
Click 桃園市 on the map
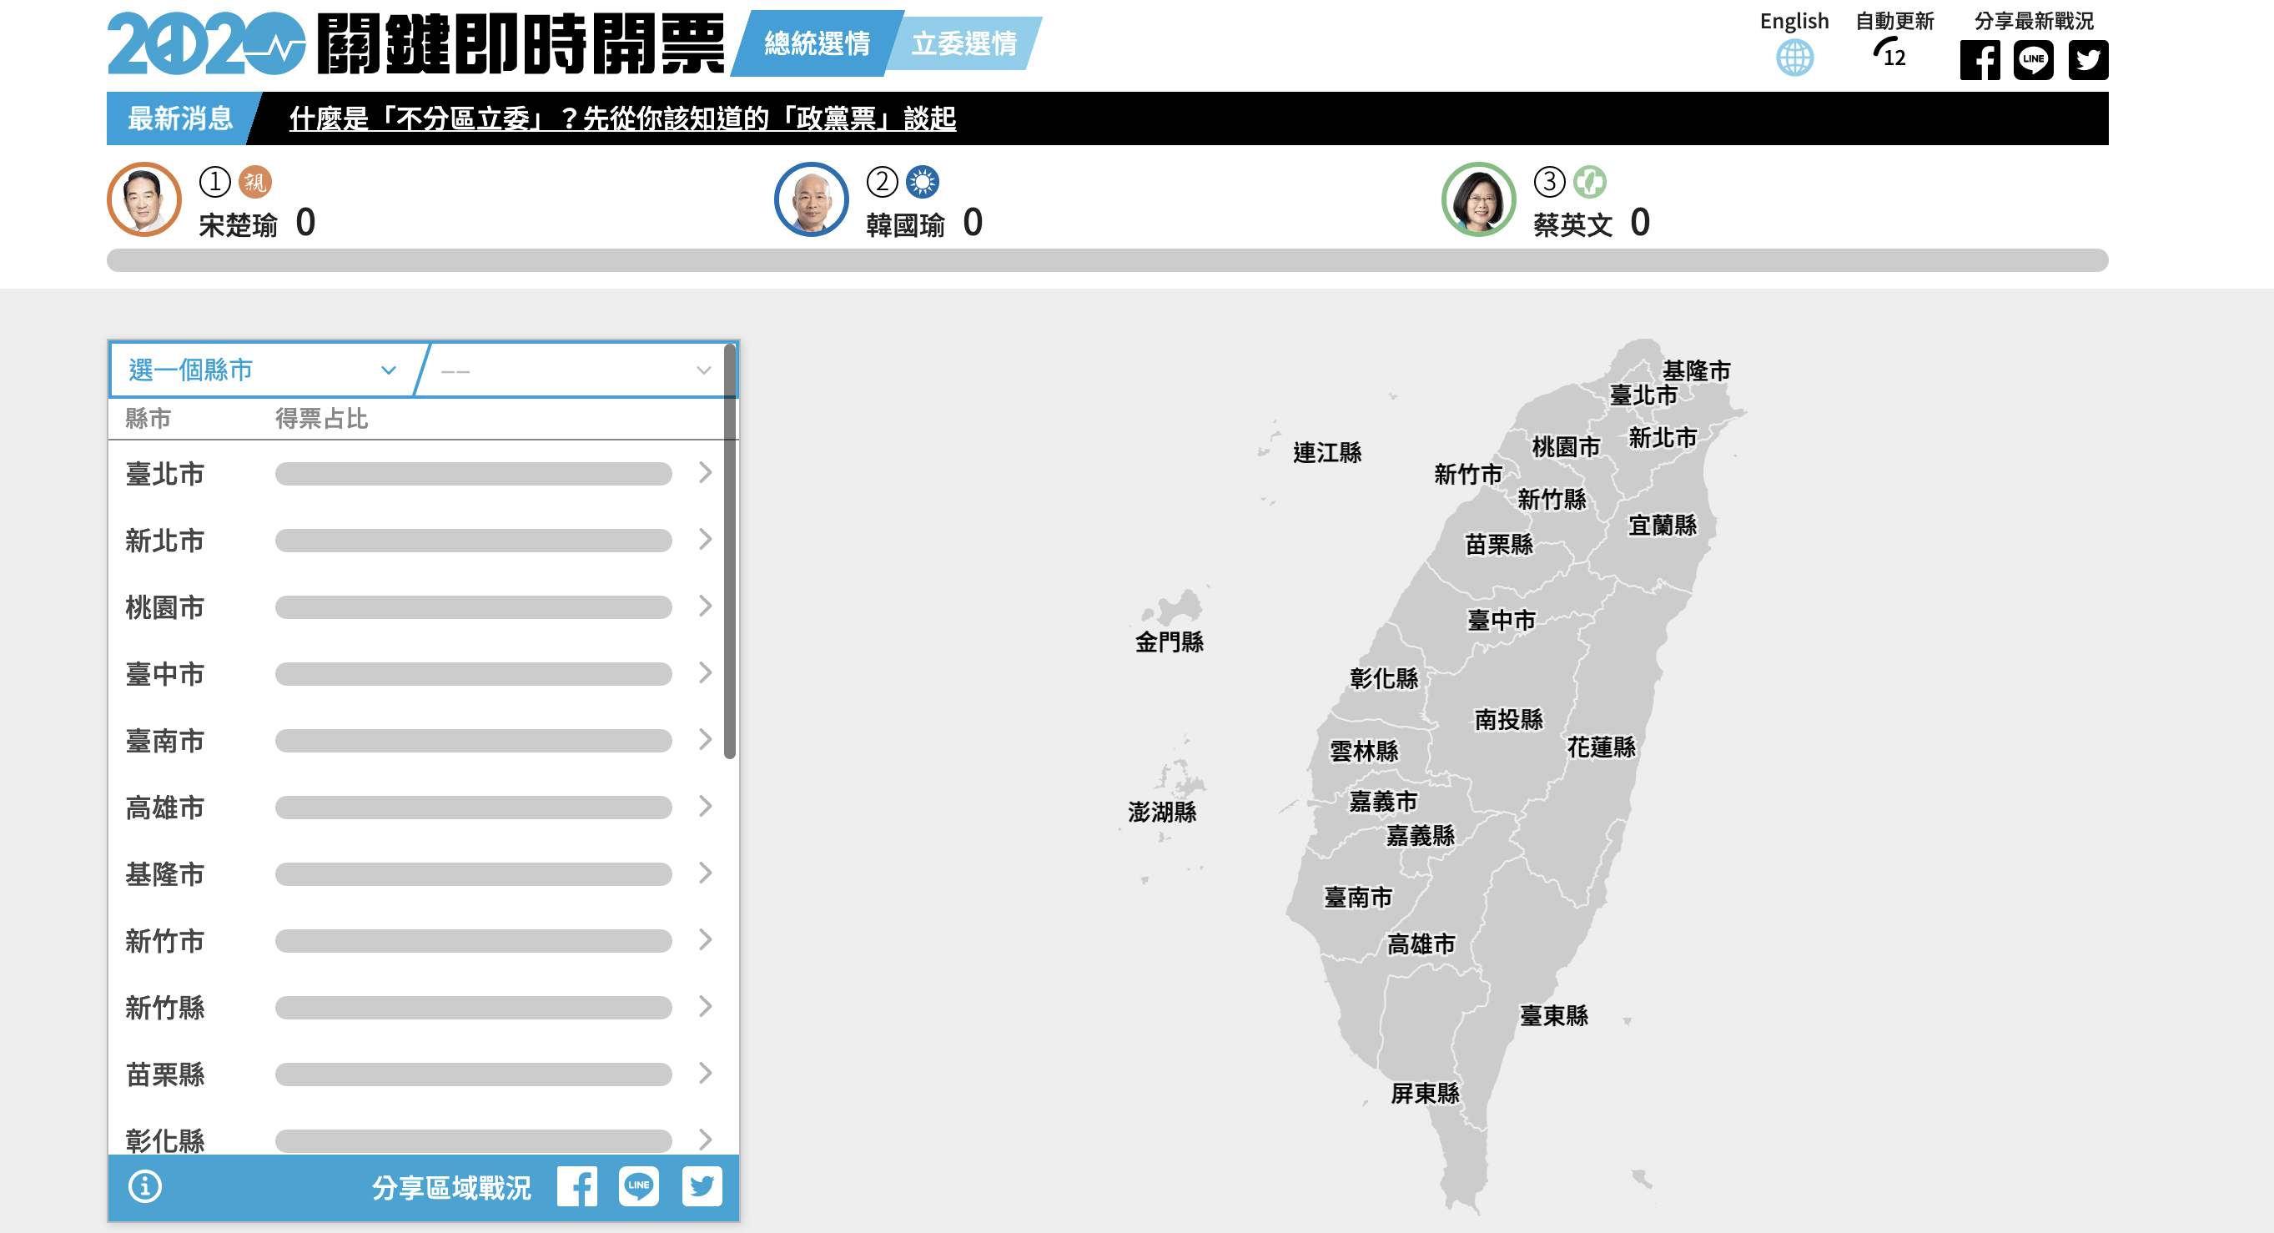(1566, 447)
